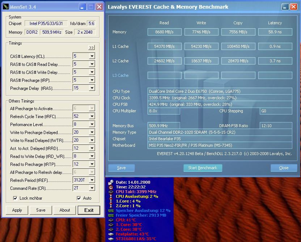
Task: Click the RAM icon beside Speicher Auslastung
Action: [x=111, y=211]
